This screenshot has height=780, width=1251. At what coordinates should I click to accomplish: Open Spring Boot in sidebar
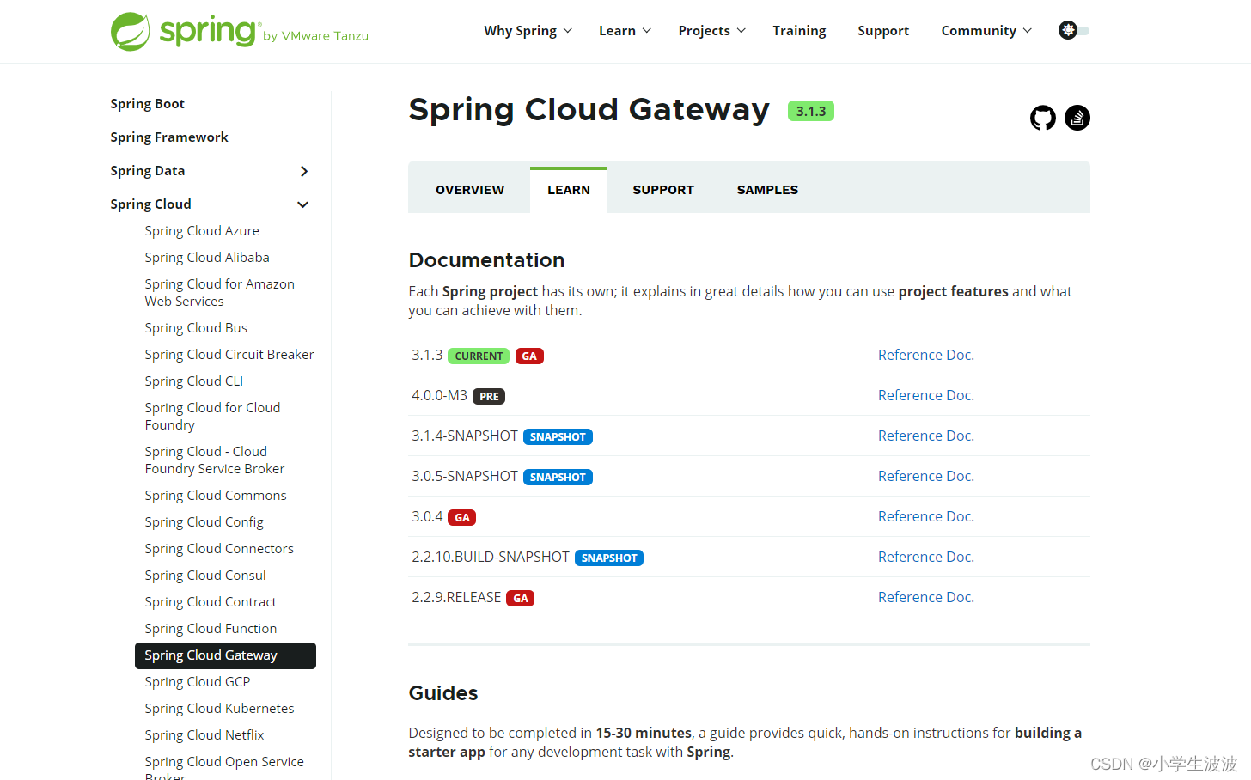click(147, 104)
